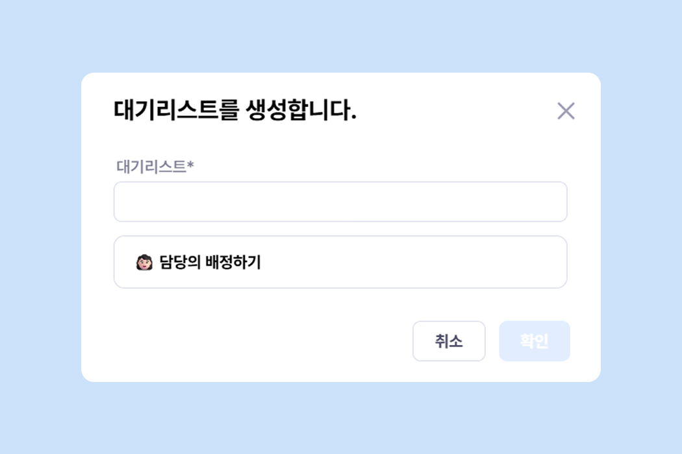This screenshot has height=454, width=682.
Task: Click the white outlined 취소 button
Action: [449, 341]
